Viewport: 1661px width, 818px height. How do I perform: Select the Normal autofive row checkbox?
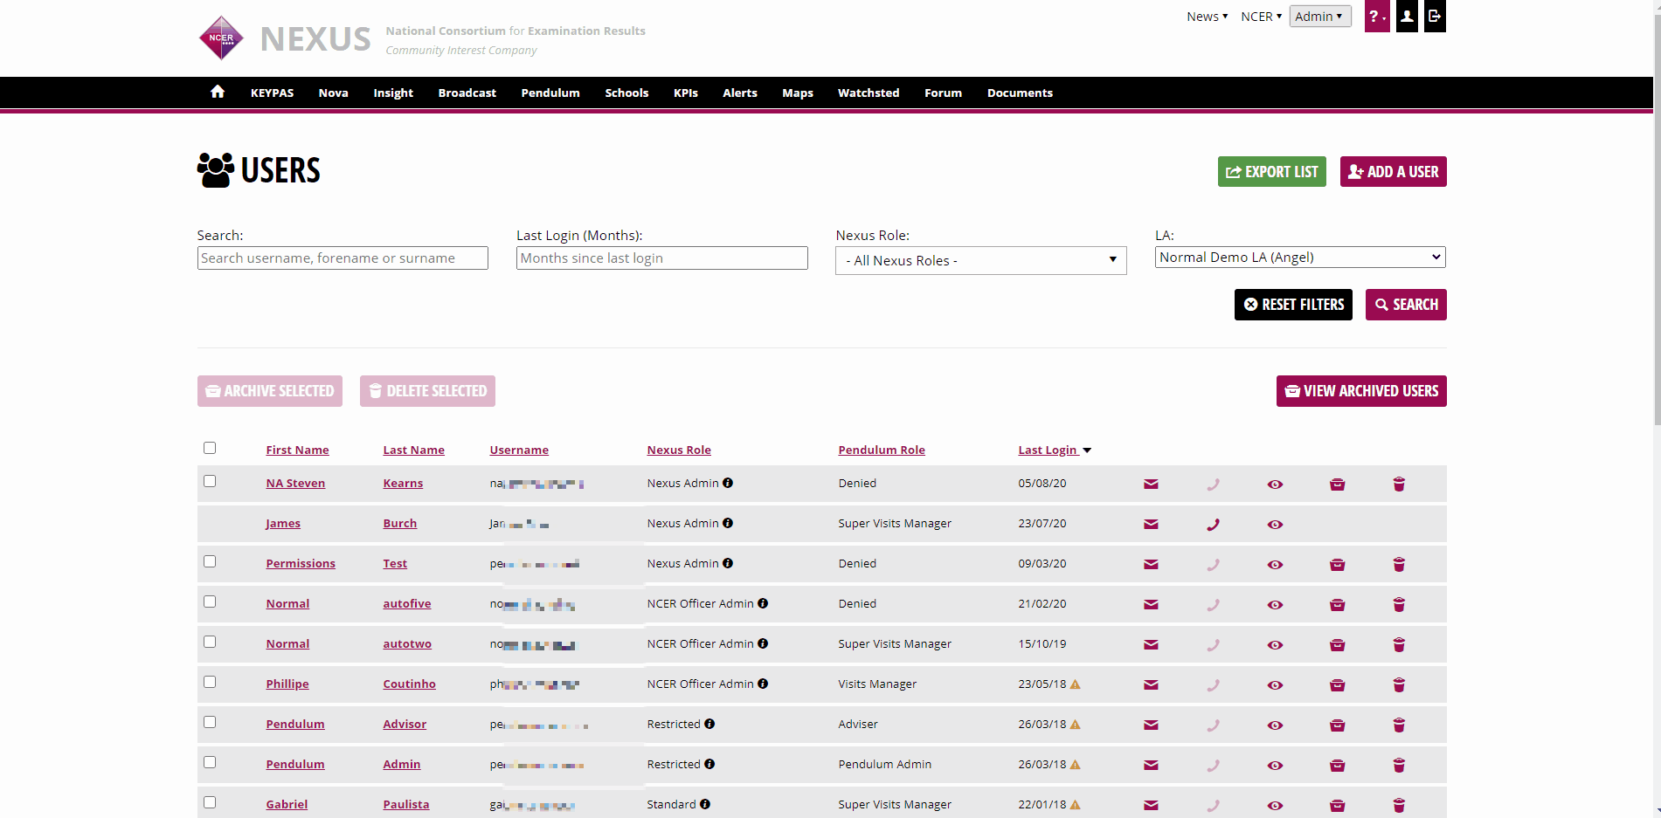click(210, 601)
